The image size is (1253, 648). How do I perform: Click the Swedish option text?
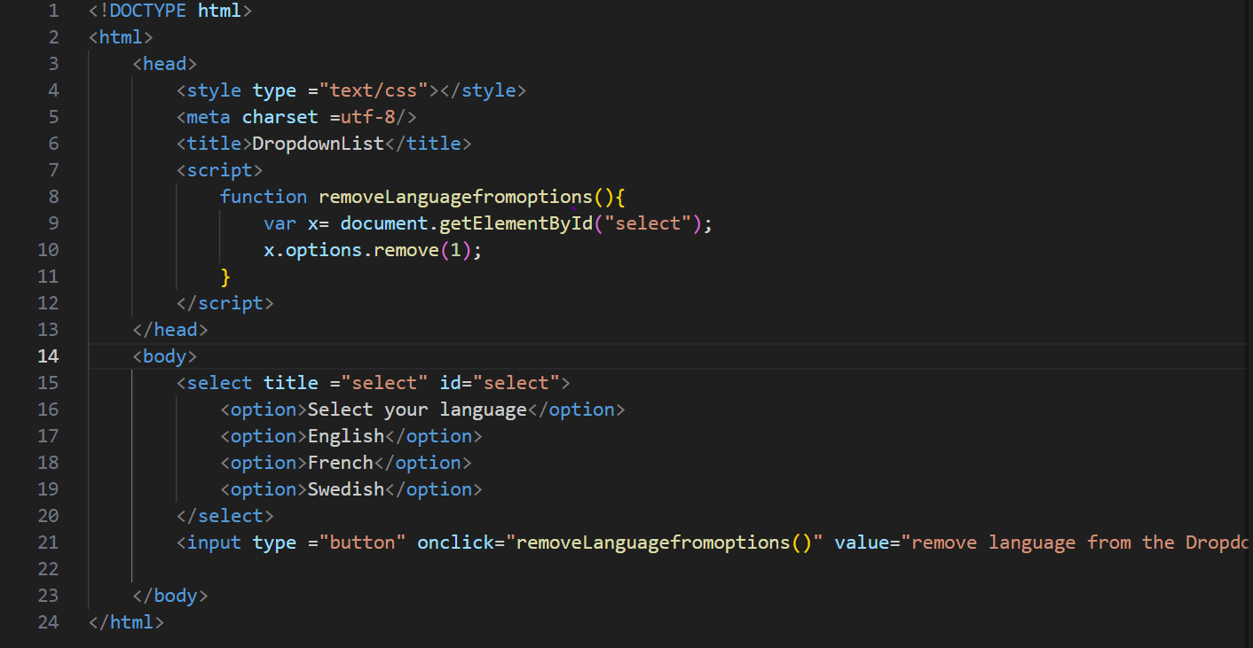click(345, 489)
